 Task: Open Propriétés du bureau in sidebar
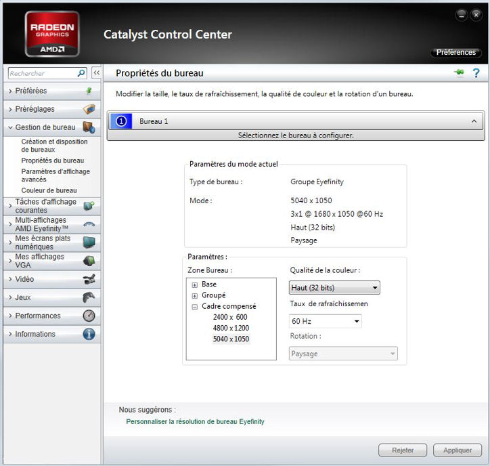coord(53,161)
